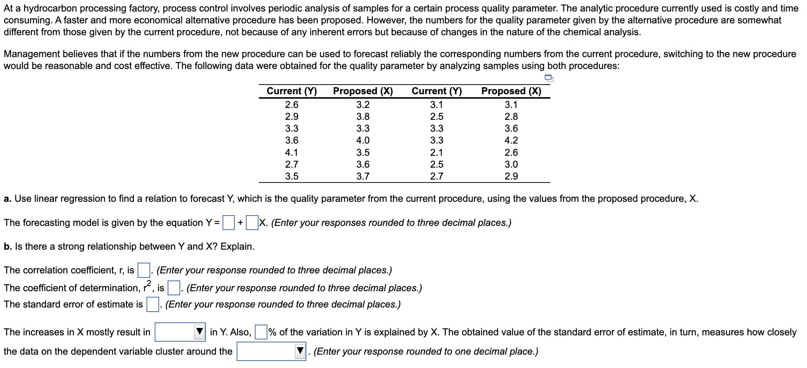This screenshot has height=368, width=807.
Task: Click the dropdown arrow next to 'in Y. Also,'
Action: pos(200,332)
